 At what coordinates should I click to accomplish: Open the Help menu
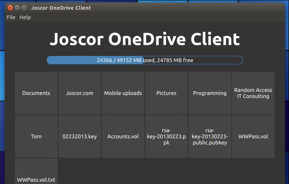(25, 17)
